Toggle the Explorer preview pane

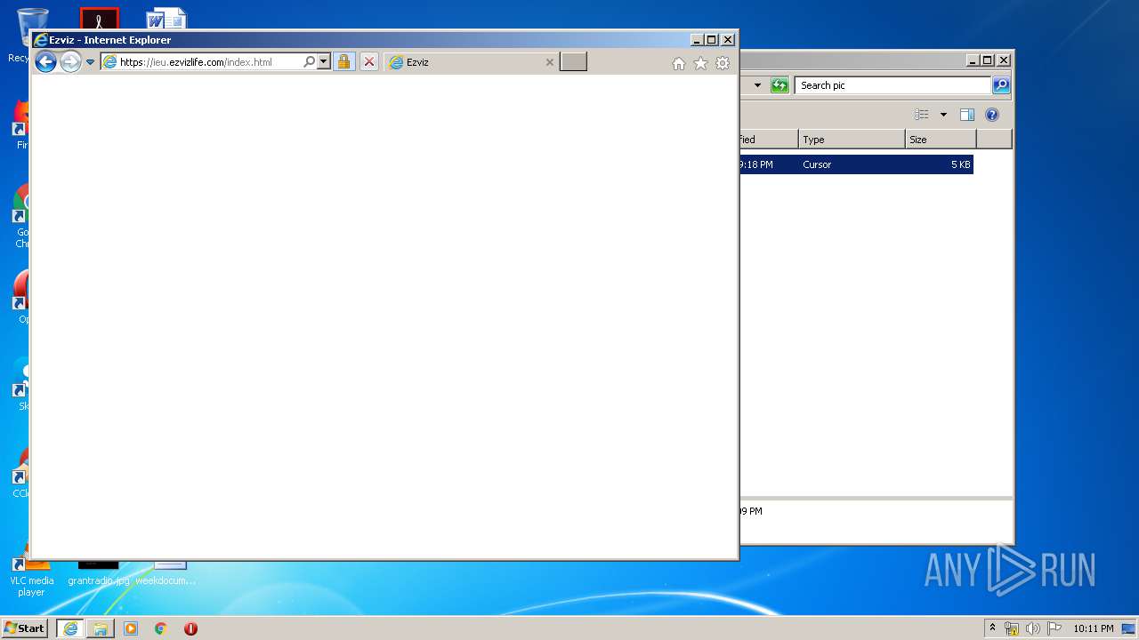coord(967,115)
